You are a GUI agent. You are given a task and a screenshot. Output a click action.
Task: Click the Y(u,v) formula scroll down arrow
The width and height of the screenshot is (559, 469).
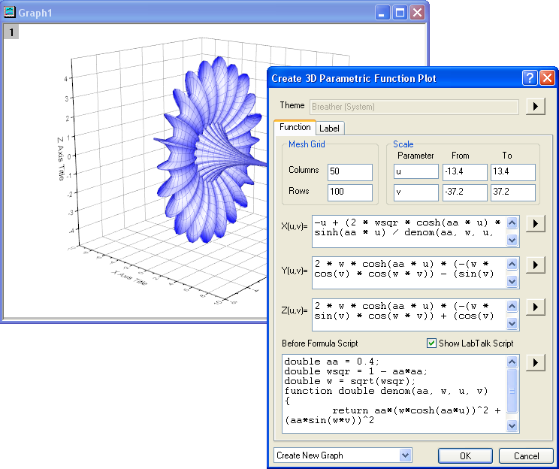(512, 281)
